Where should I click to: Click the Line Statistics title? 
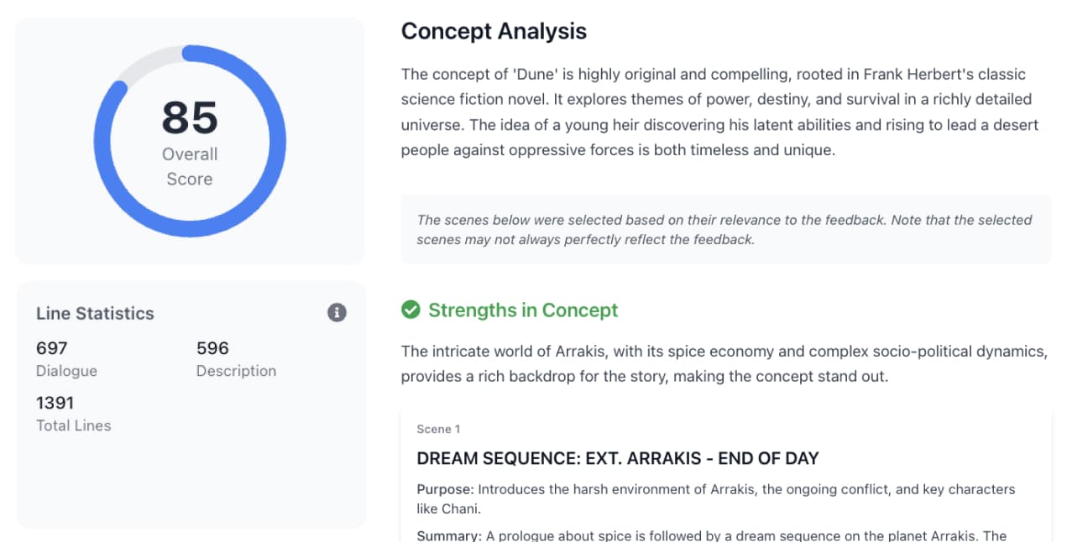tap(95, 314)
